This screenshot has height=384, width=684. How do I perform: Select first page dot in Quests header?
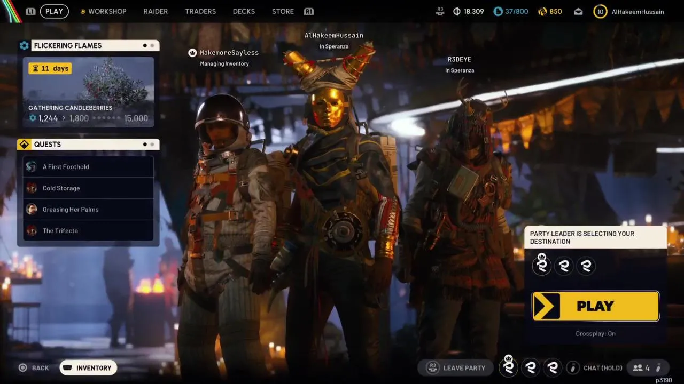click(145, 144)
